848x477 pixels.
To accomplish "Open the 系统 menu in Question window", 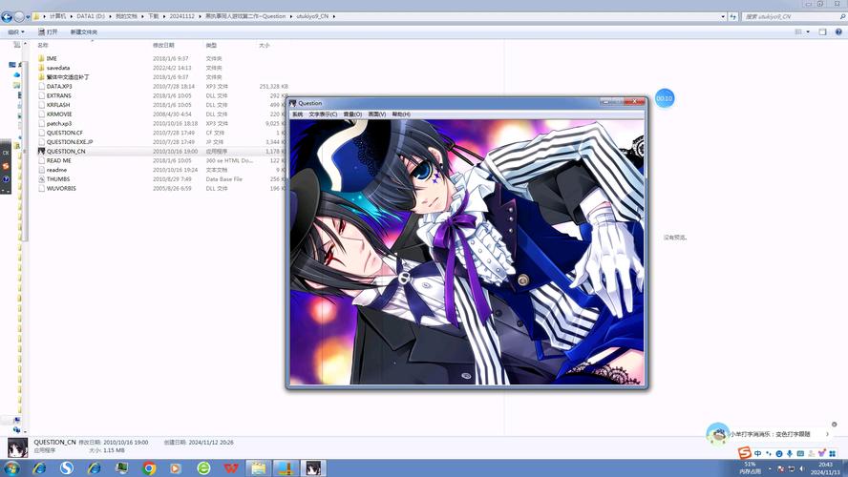I will (x=297, y=114).
